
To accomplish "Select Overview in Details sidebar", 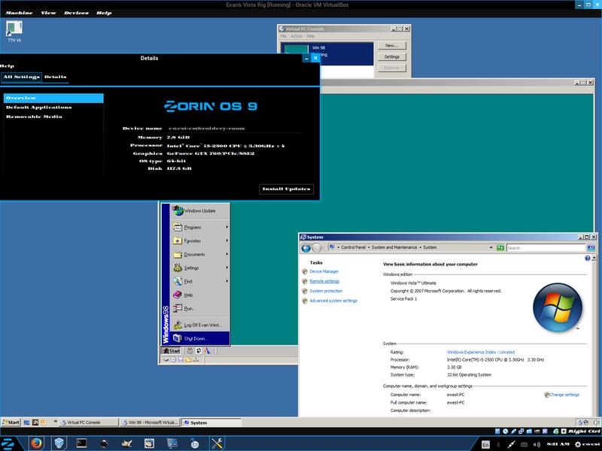I will click(53, 98).
